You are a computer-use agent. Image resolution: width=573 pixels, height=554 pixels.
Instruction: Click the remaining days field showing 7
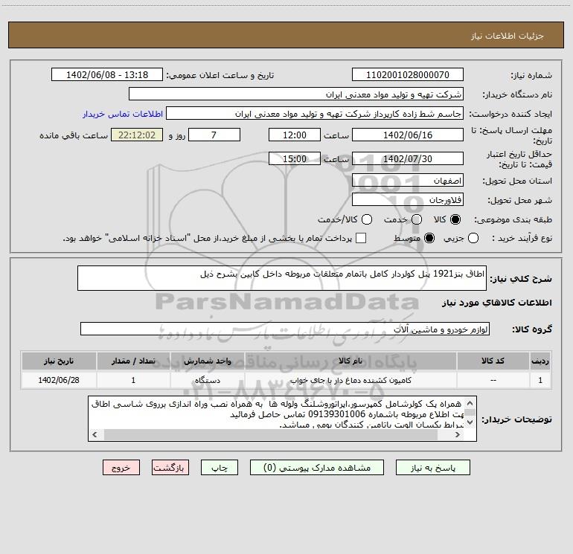tap(214, 135)
